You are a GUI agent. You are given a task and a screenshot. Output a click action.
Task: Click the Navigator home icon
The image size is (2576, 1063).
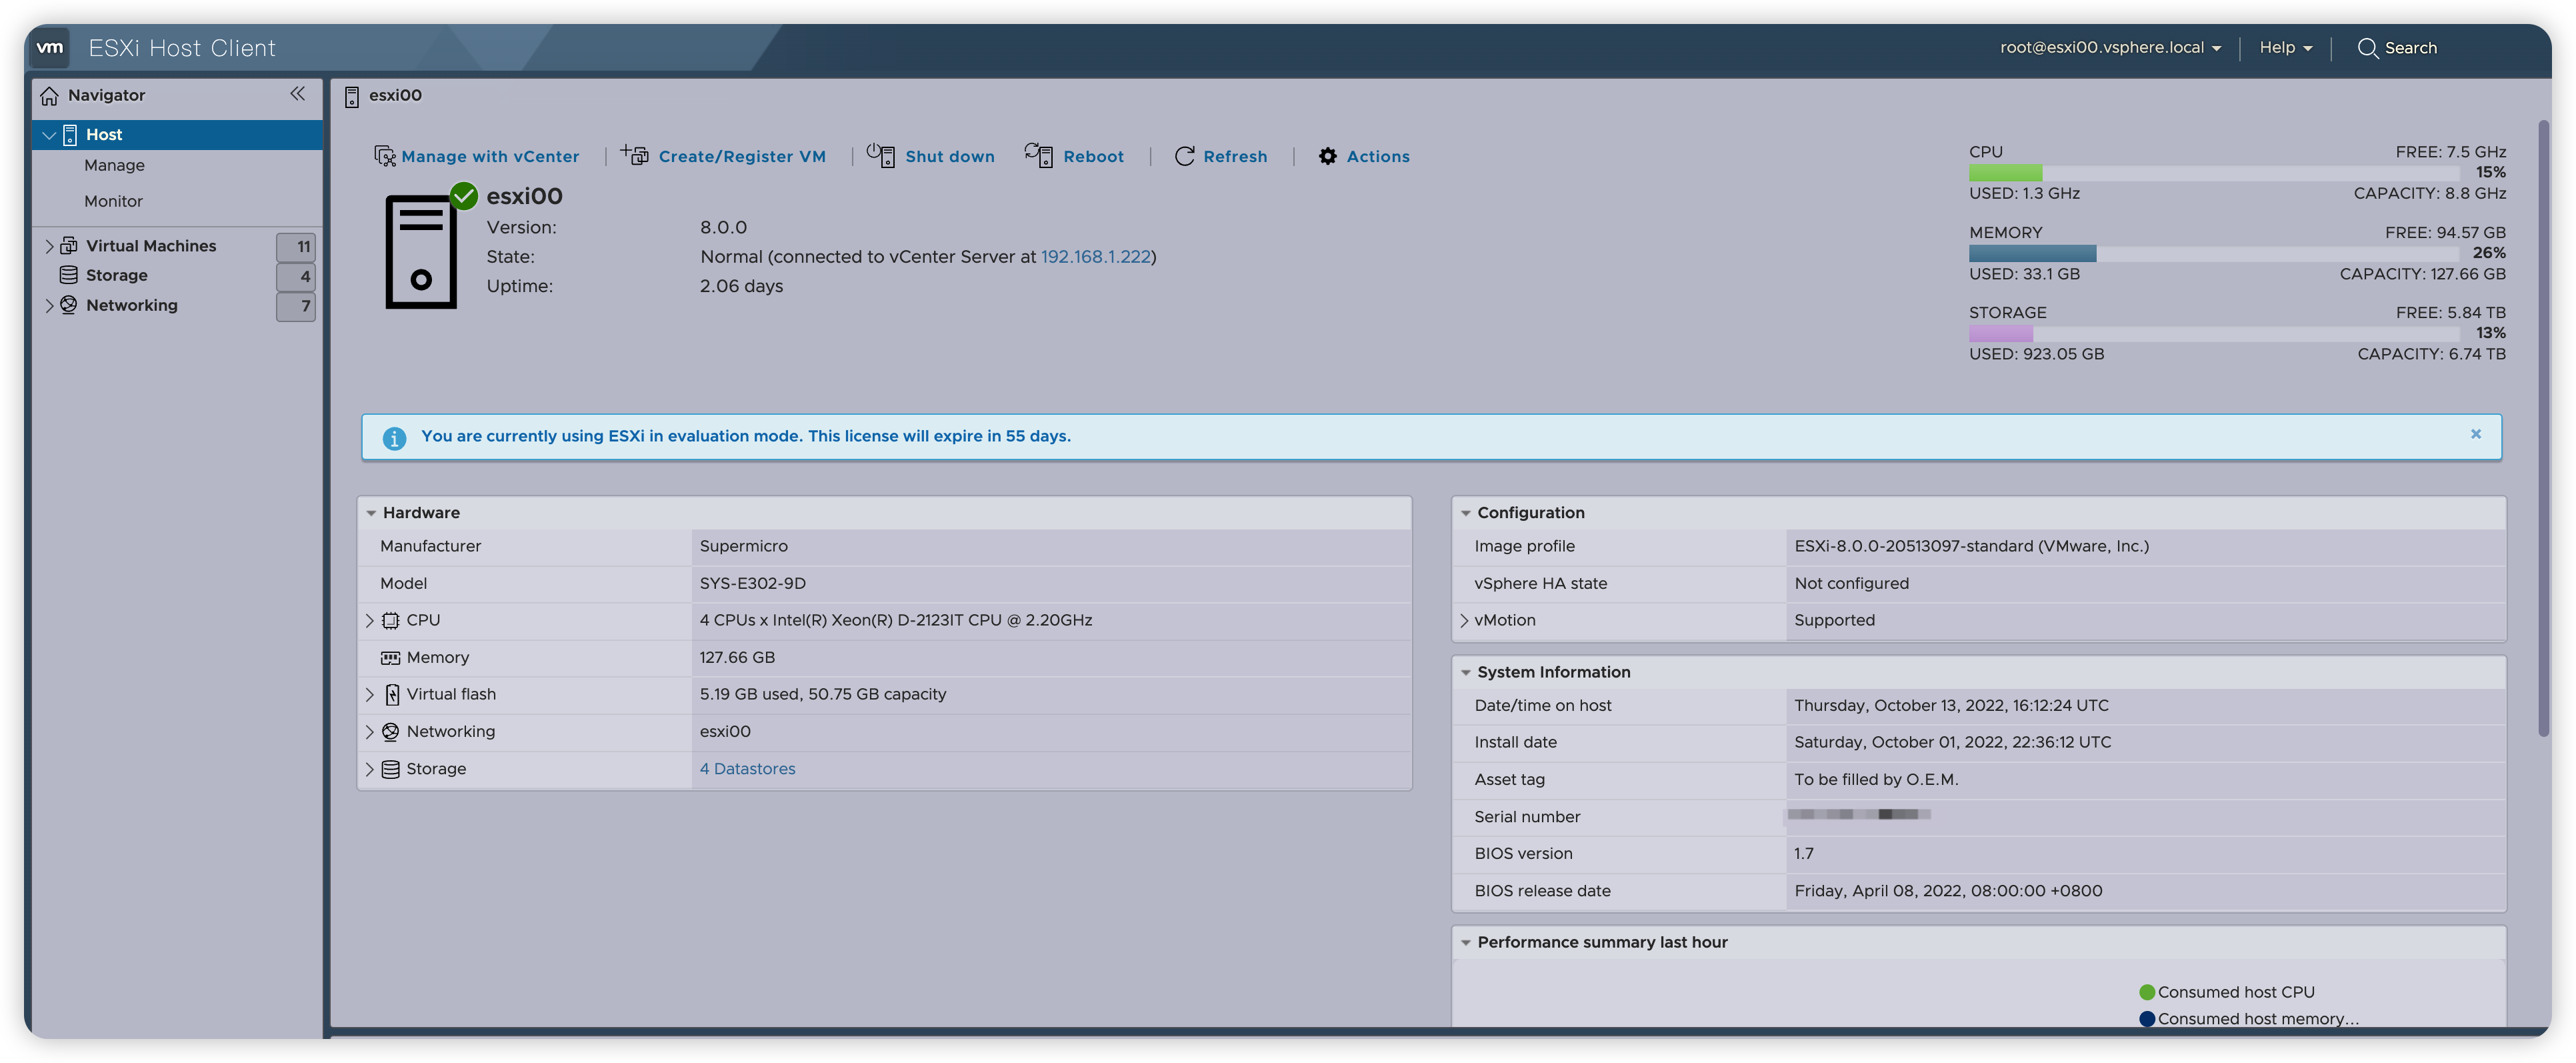[x=49, y=96]
